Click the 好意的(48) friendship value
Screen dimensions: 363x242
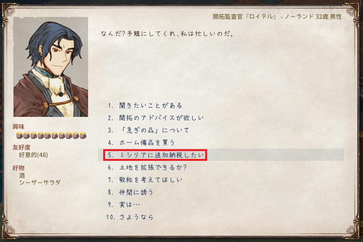point(34,155)
